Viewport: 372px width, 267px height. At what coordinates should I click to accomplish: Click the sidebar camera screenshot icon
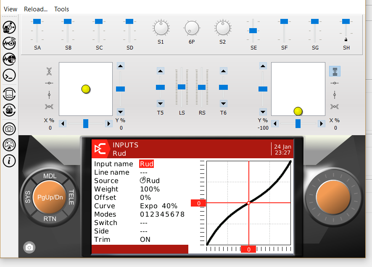pyautogui.click(x=9, y=129)
